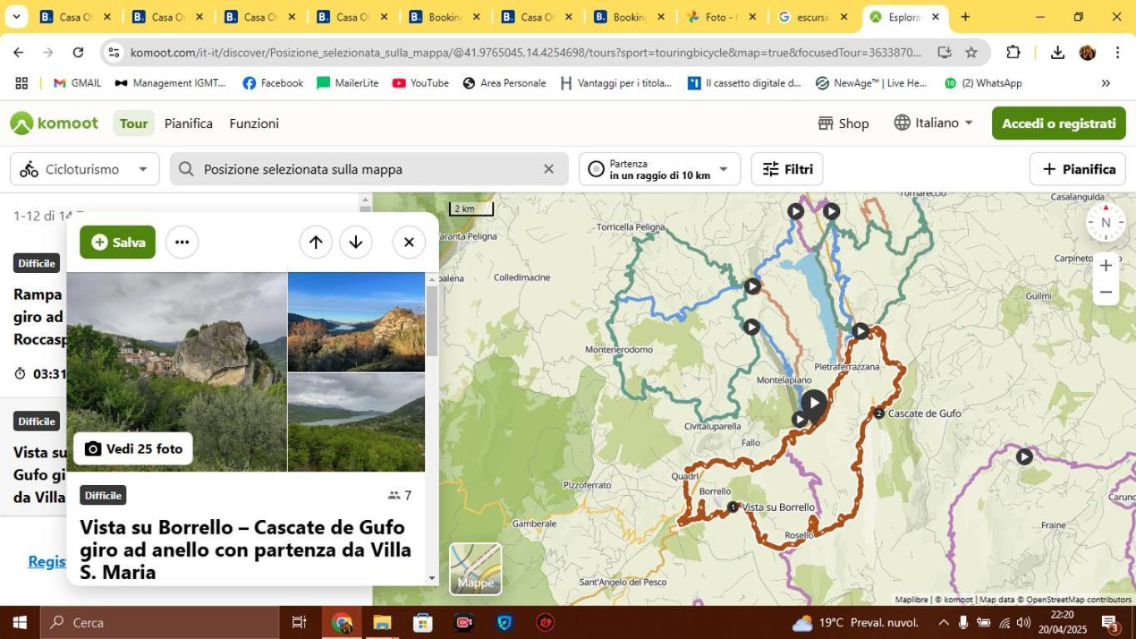Image resolution: width=1136 pixels, height=639 pixels.
Task: Reload the page in Chrome
Action: click(x=78, y=52)
